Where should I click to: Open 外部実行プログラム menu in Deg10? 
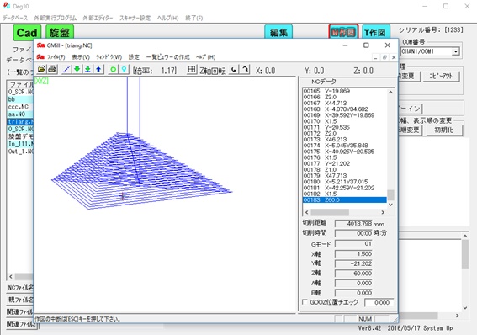[x=55, y=18]
